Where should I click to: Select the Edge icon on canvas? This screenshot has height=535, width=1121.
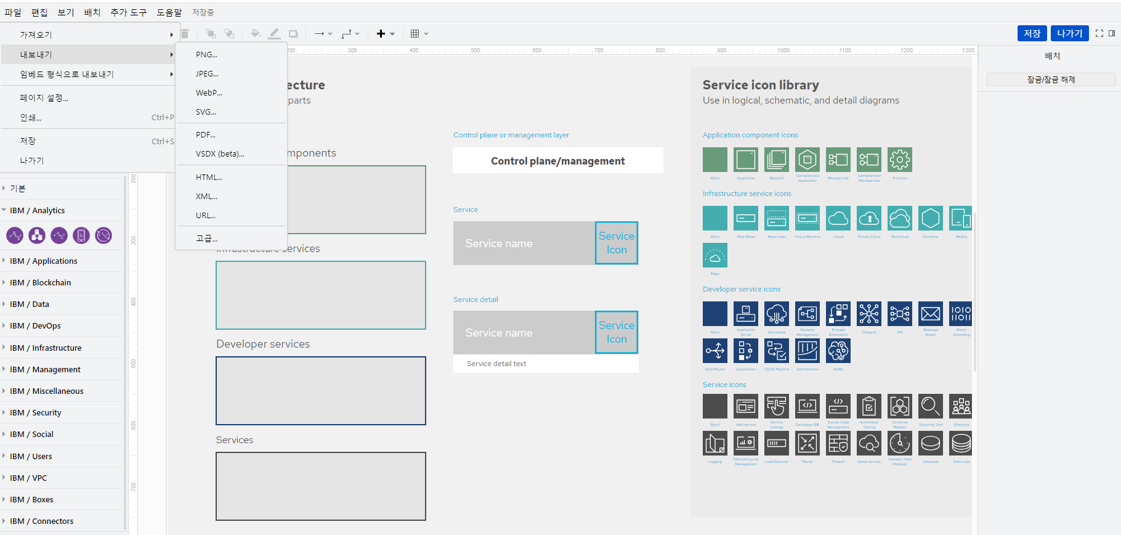pos(715,255)
